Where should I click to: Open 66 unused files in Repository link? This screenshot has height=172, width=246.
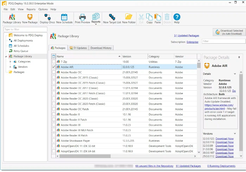coord(154,166)
